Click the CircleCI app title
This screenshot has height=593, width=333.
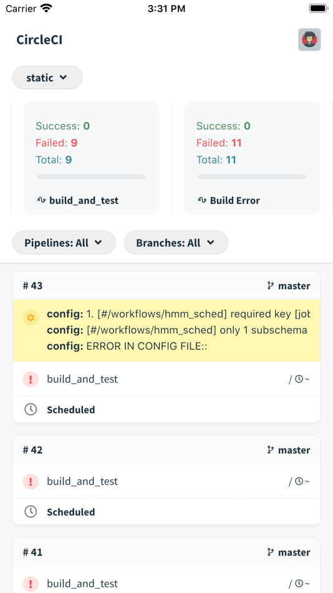coord(39,40)
